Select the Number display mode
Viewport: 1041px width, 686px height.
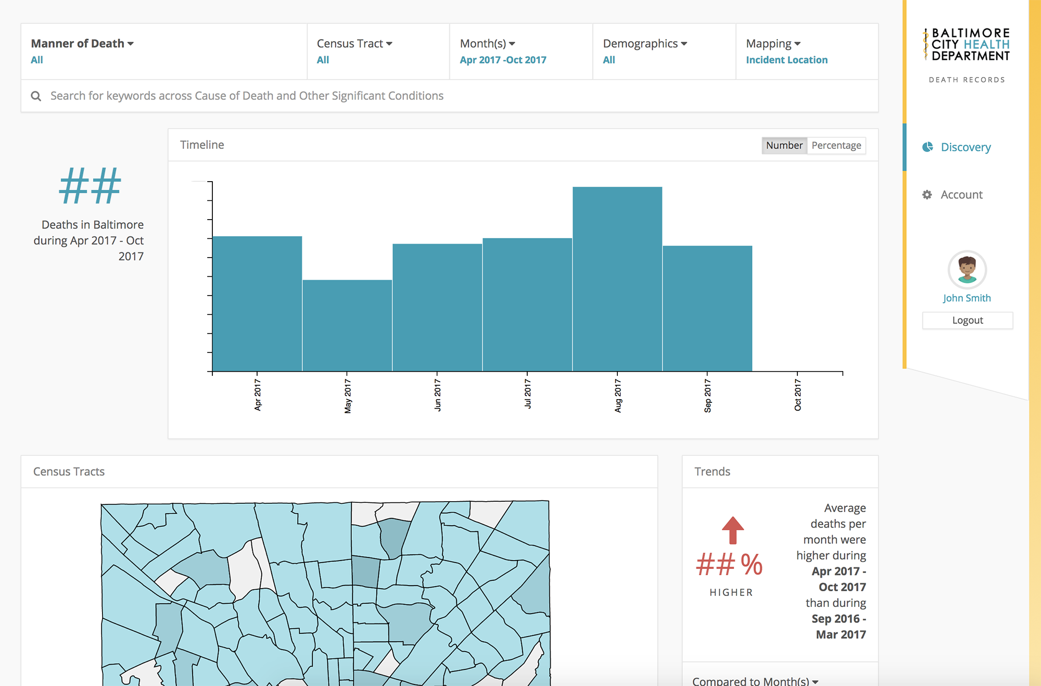[784, 145]
